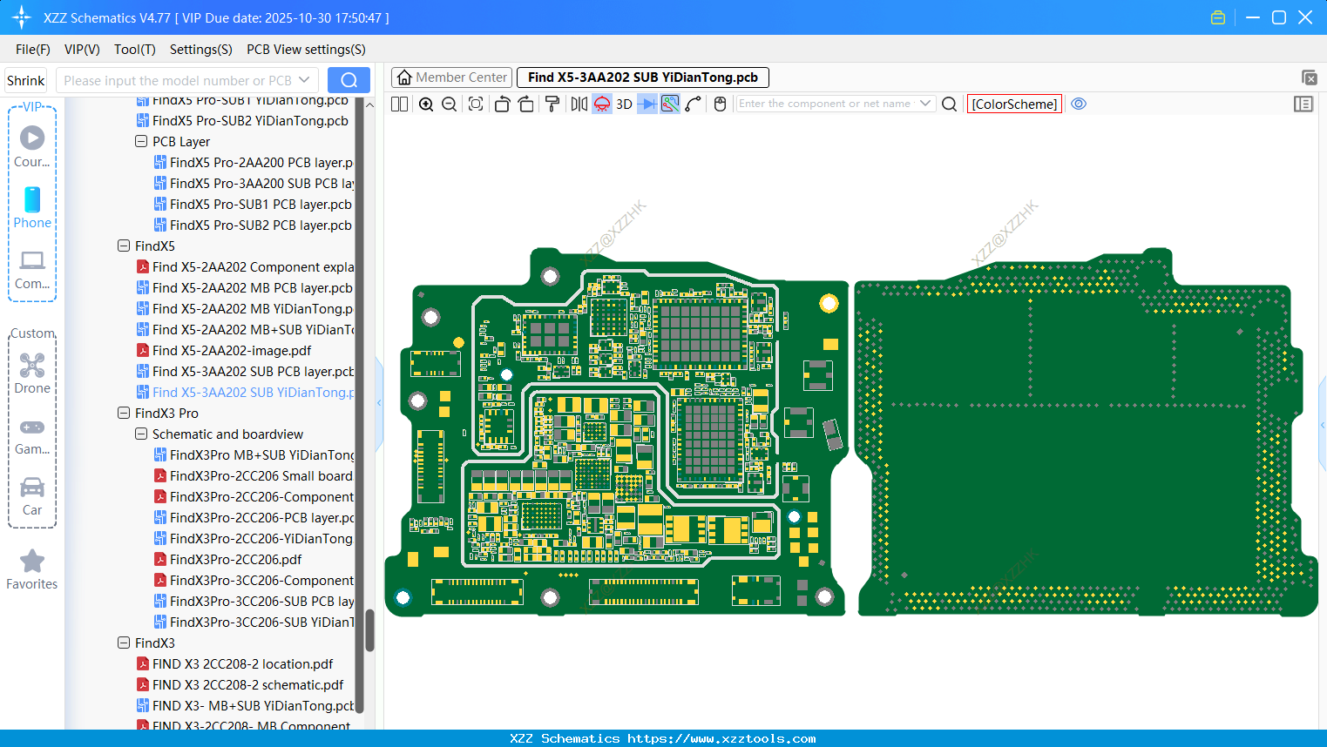1327x747 pixels.
Task: Open the Drone category in sidebar
Action: tap(32, 373)
